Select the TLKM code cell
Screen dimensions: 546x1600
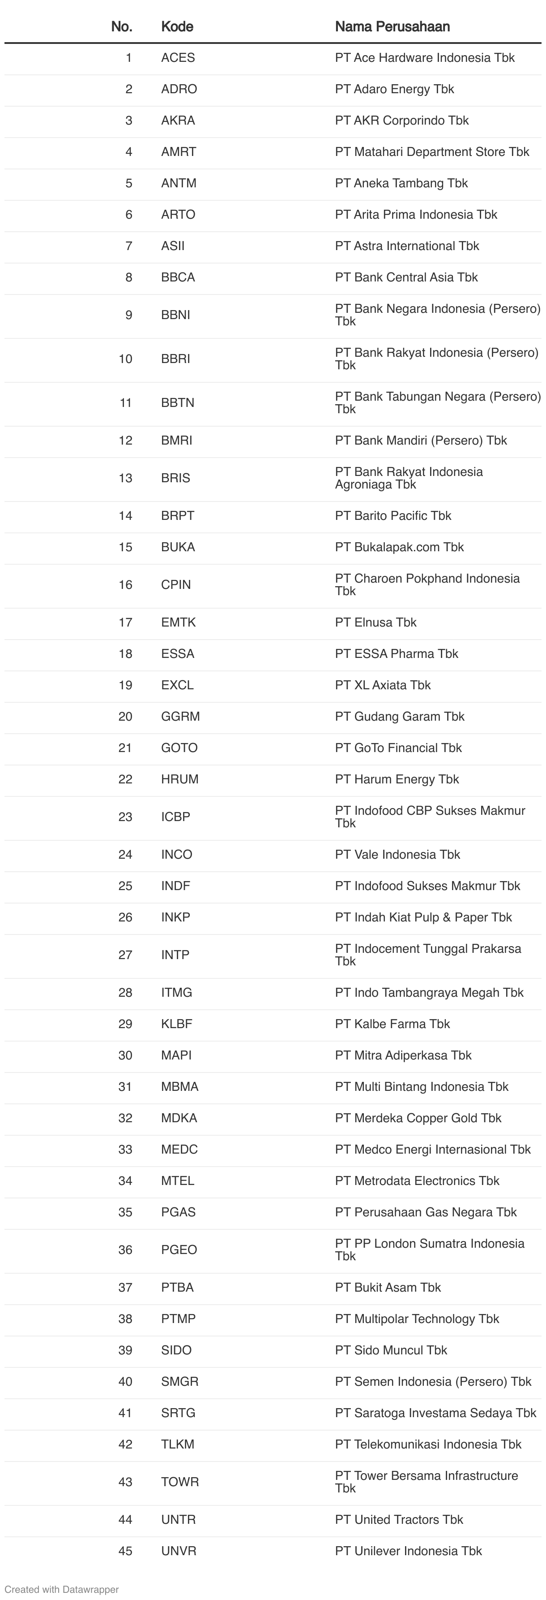click(177, 1444)
